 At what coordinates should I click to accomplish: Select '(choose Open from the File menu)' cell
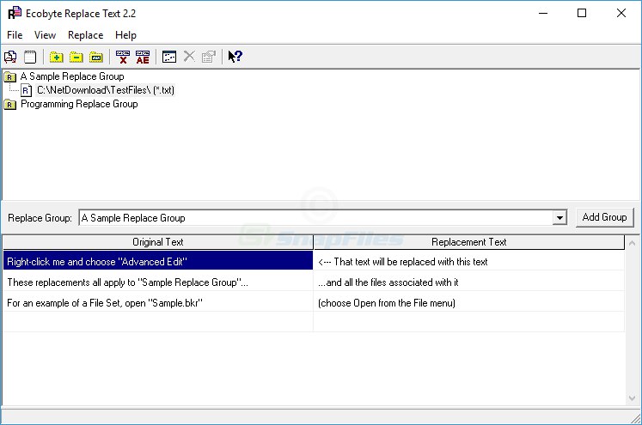(x=468, y=302)
